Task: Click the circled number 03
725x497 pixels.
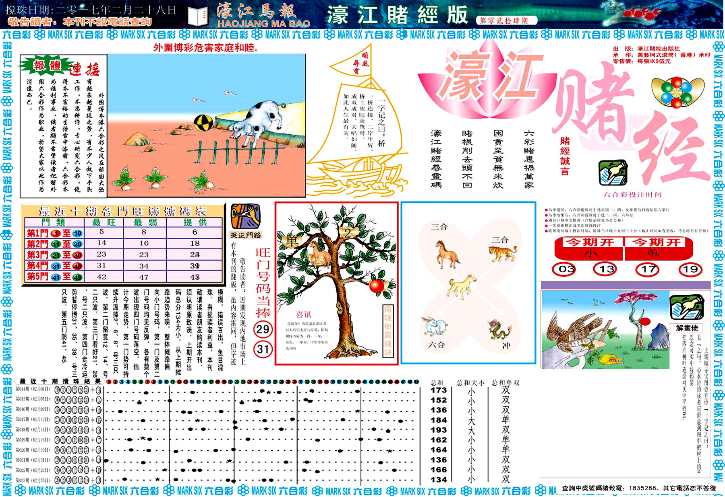Action: pyautogui.click(x=566, y=269)
